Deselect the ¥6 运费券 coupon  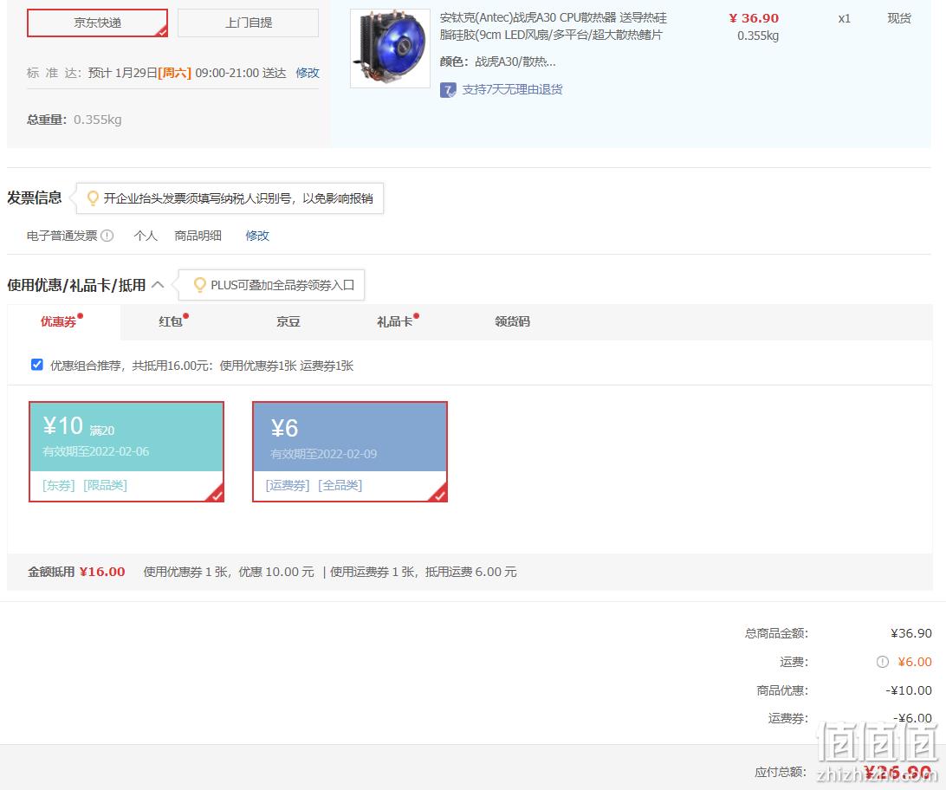click(350, 451)
